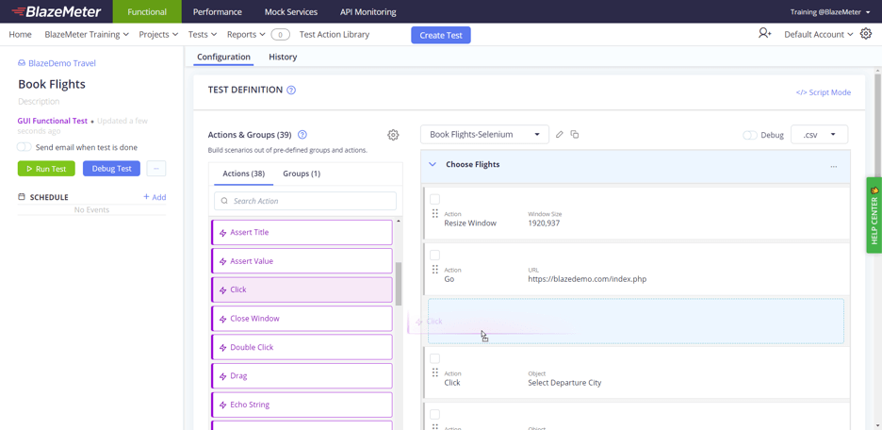The width and height of the screenshot is (882, 430).
Task: Click the Actions & Groups help icon
Action: pos(302,135)
